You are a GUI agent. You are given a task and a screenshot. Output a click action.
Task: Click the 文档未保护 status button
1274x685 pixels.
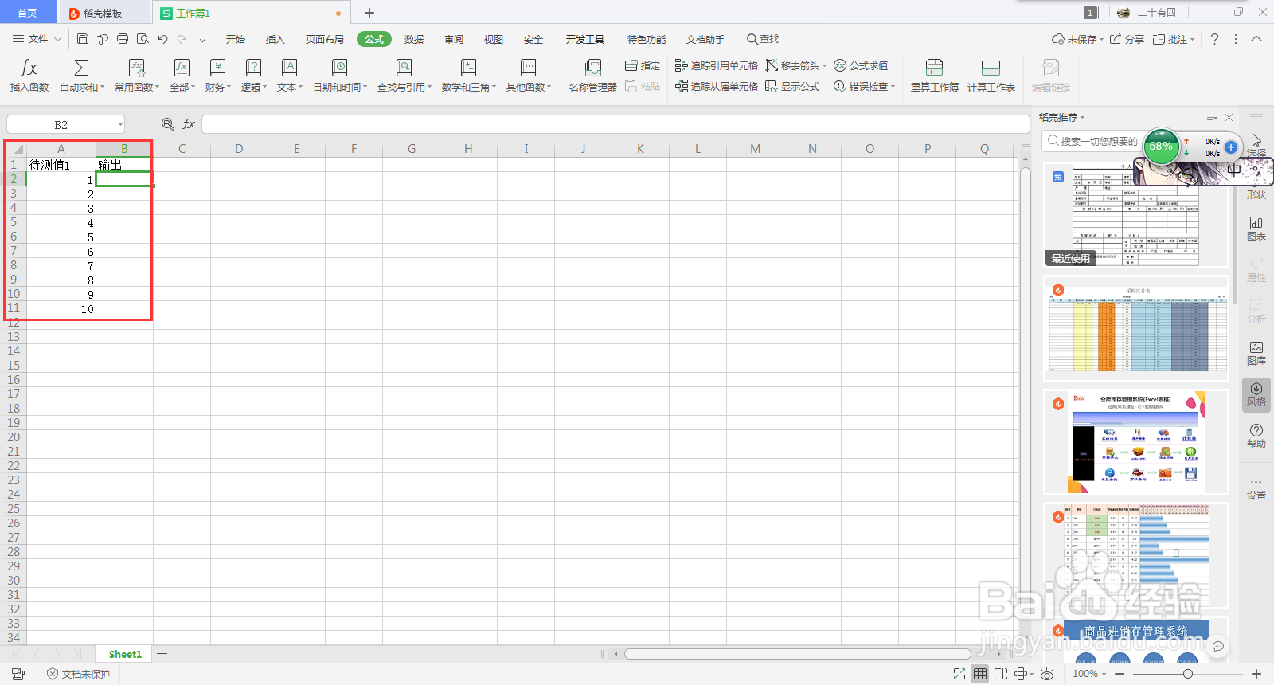click(x=79, y=674)
